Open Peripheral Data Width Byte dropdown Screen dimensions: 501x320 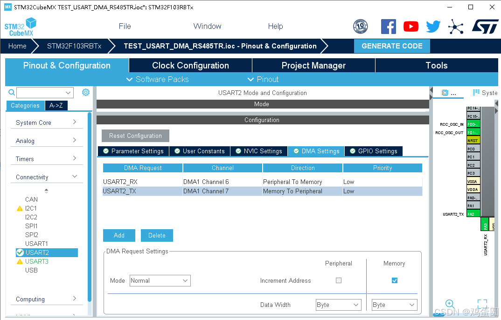338,305
